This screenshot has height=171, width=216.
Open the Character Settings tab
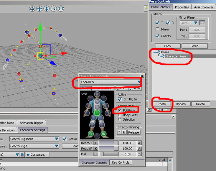point(32,130)
